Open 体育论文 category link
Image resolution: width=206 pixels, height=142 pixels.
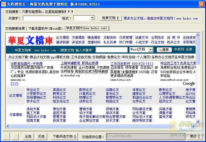point(139,90)
